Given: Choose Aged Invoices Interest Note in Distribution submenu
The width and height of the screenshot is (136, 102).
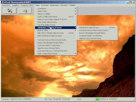Looking at the screenshot, I should click(97, 39).
